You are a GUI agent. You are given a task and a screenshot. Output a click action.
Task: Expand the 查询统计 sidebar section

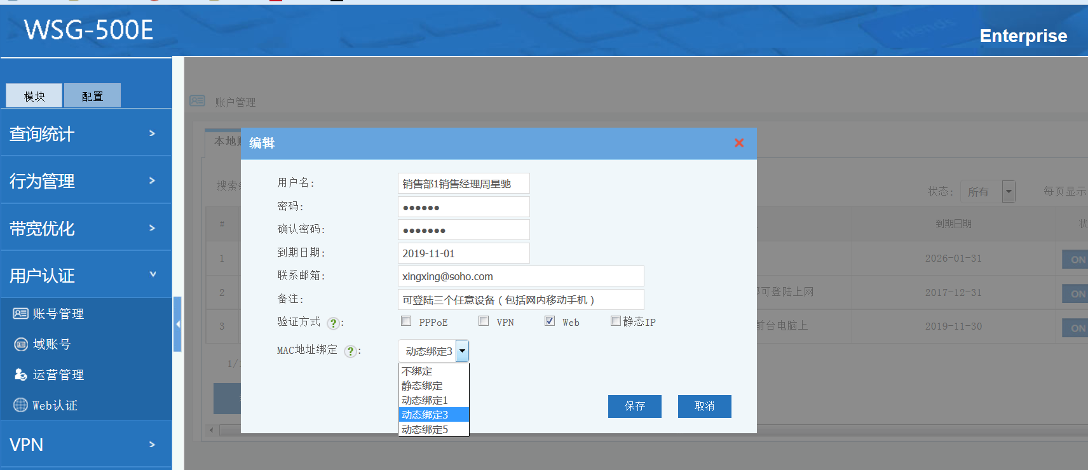click(x=86, y=133)
